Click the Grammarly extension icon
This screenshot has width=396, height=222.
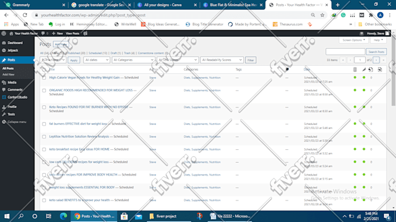click(343, 15)
